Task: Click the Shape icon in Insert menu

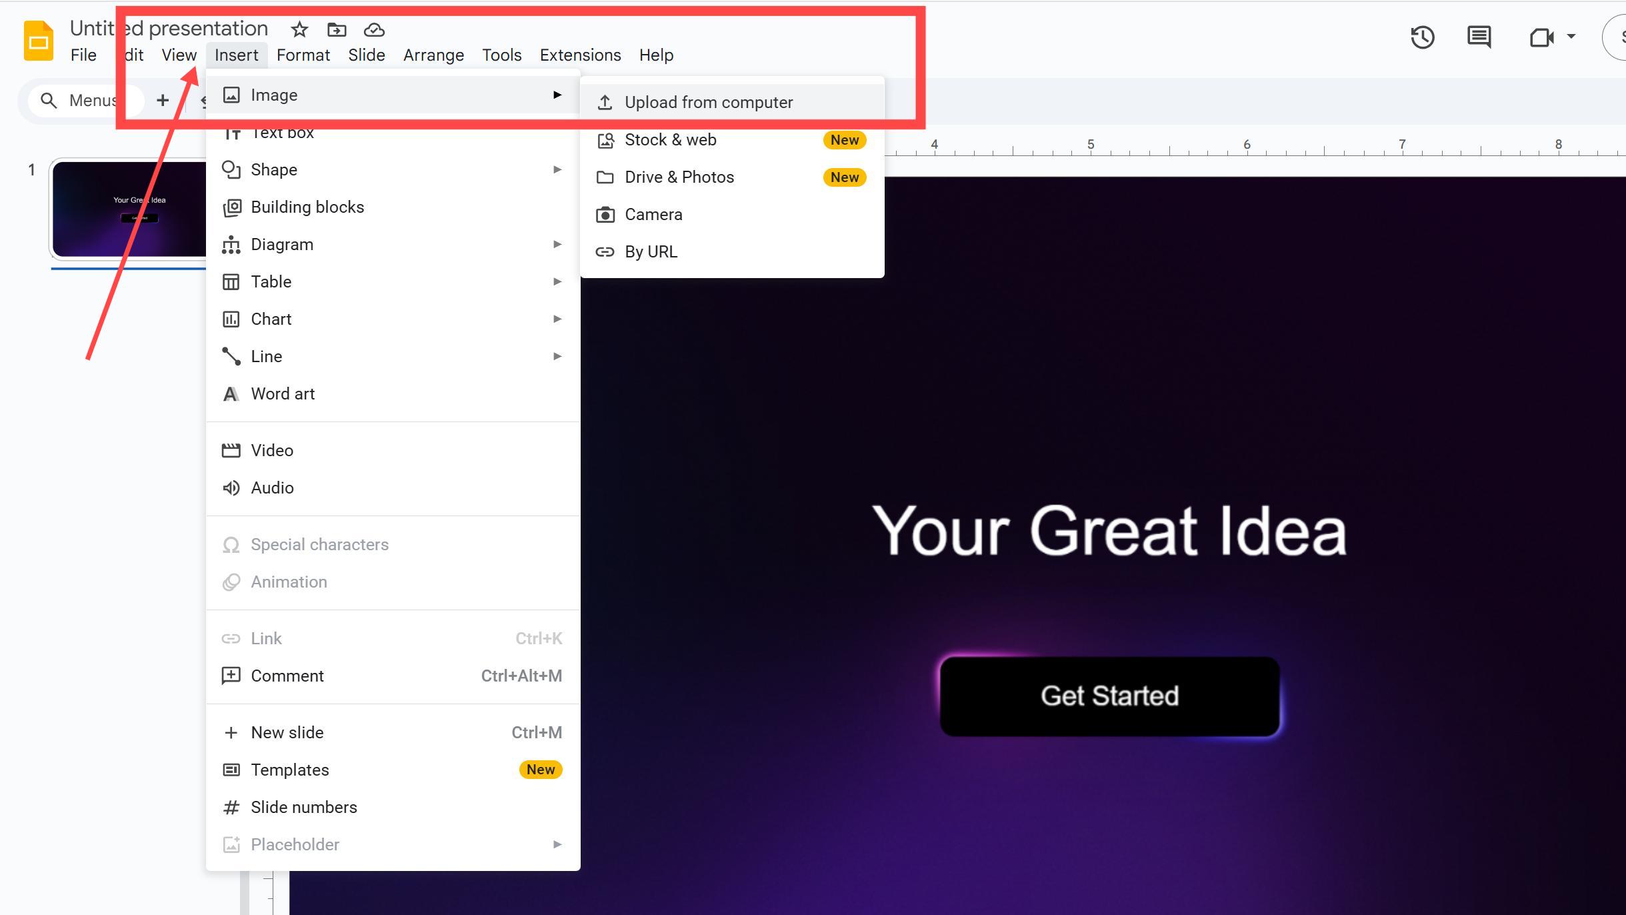Action: (x=231, y=169)
